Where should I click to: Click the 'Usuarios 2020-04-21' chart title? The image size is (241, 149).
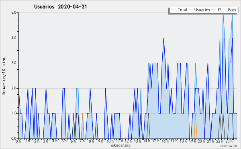point(60,7)
